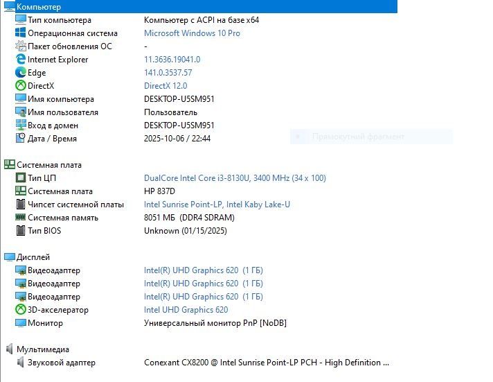Select the Универсальный монитор PnP [NoDB] value

point(215,323)
